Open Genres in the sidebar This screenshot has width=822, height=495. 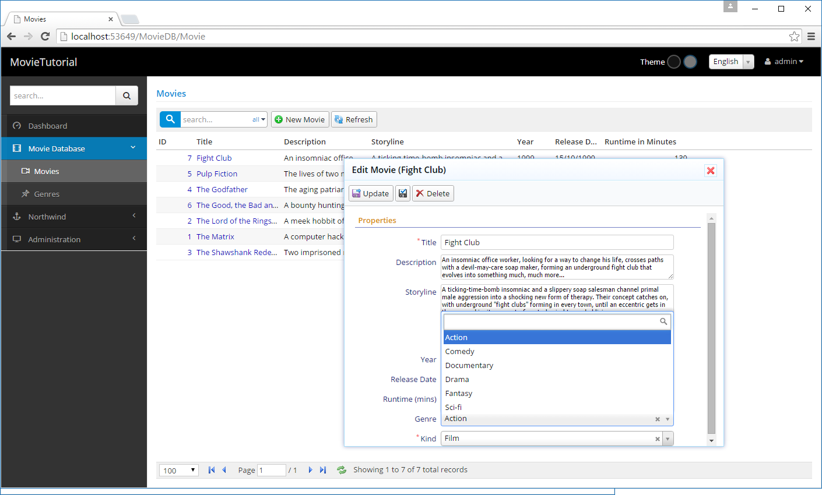pyautogui.click(x=47, y=194)
